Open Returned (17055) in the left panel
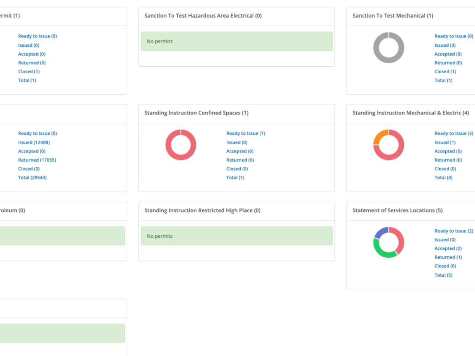 pos(37,159)
